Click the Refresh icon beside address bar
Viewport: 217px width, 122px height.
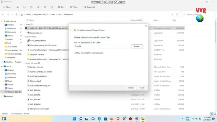tap(177, 14)
